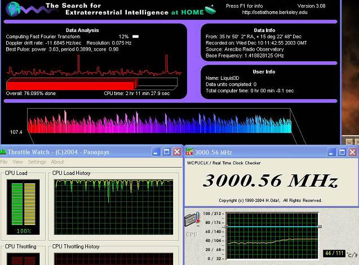Viewport: 359px width, 265px height.
Task: Click 'Total computer time' line in User Info
Action: point(250,91)
